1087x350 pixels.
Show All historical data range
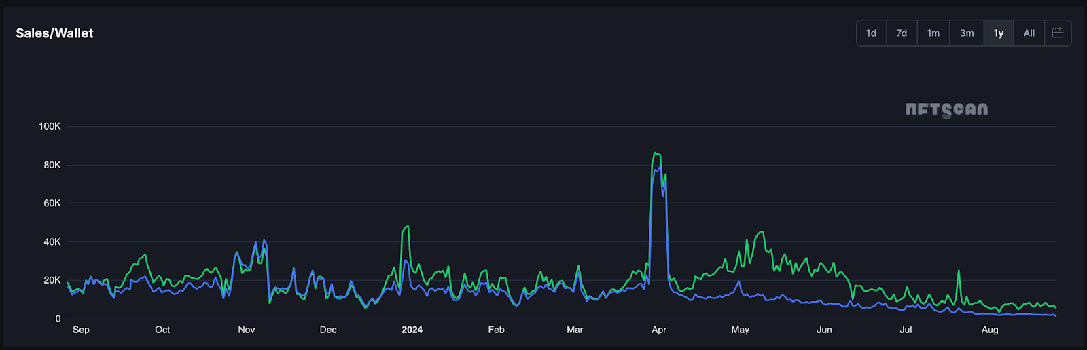tap(1029, 33)
